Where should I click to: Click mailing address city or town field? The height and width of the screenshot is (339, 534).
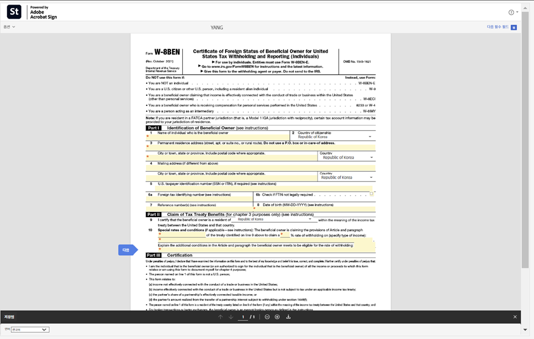[x=232, y=177]
